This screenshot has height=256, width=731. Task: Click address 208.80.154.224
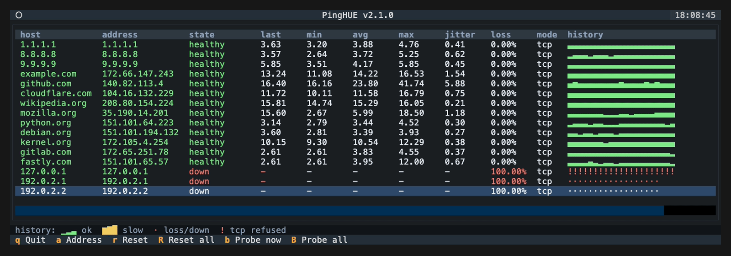tap(138, 103)
